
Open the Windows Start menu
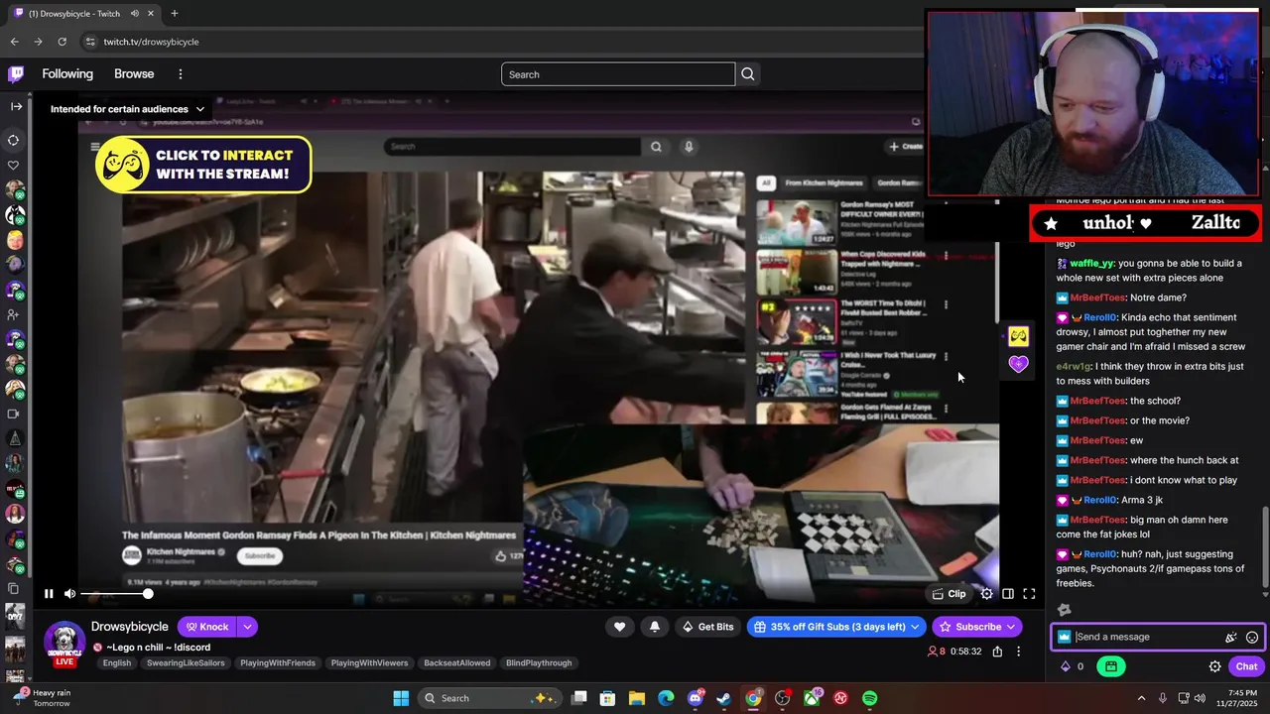(x=401, y=698)
